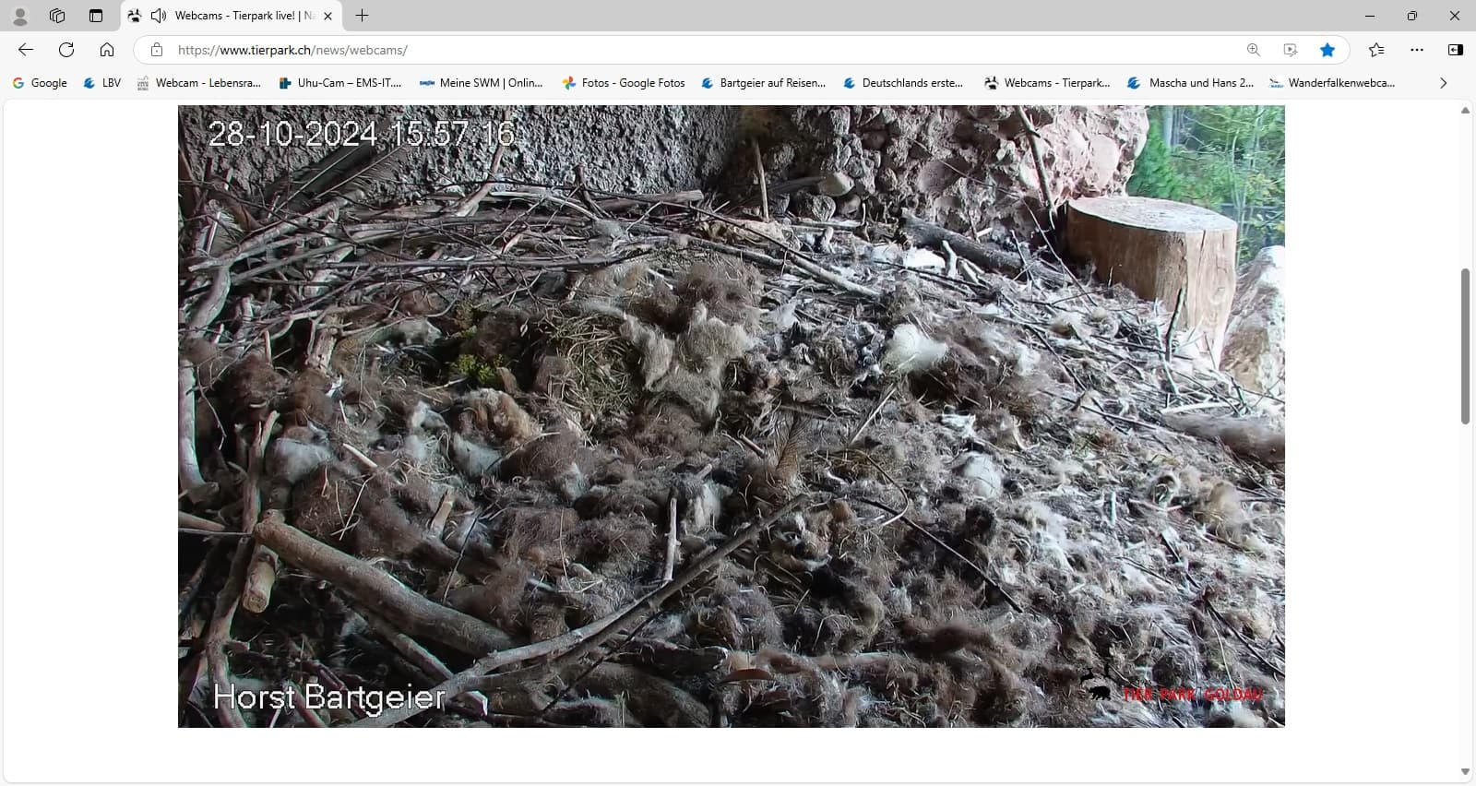Open the browser profile icon
Viewport: 1476px width, 786px height.
pos(19,16)
